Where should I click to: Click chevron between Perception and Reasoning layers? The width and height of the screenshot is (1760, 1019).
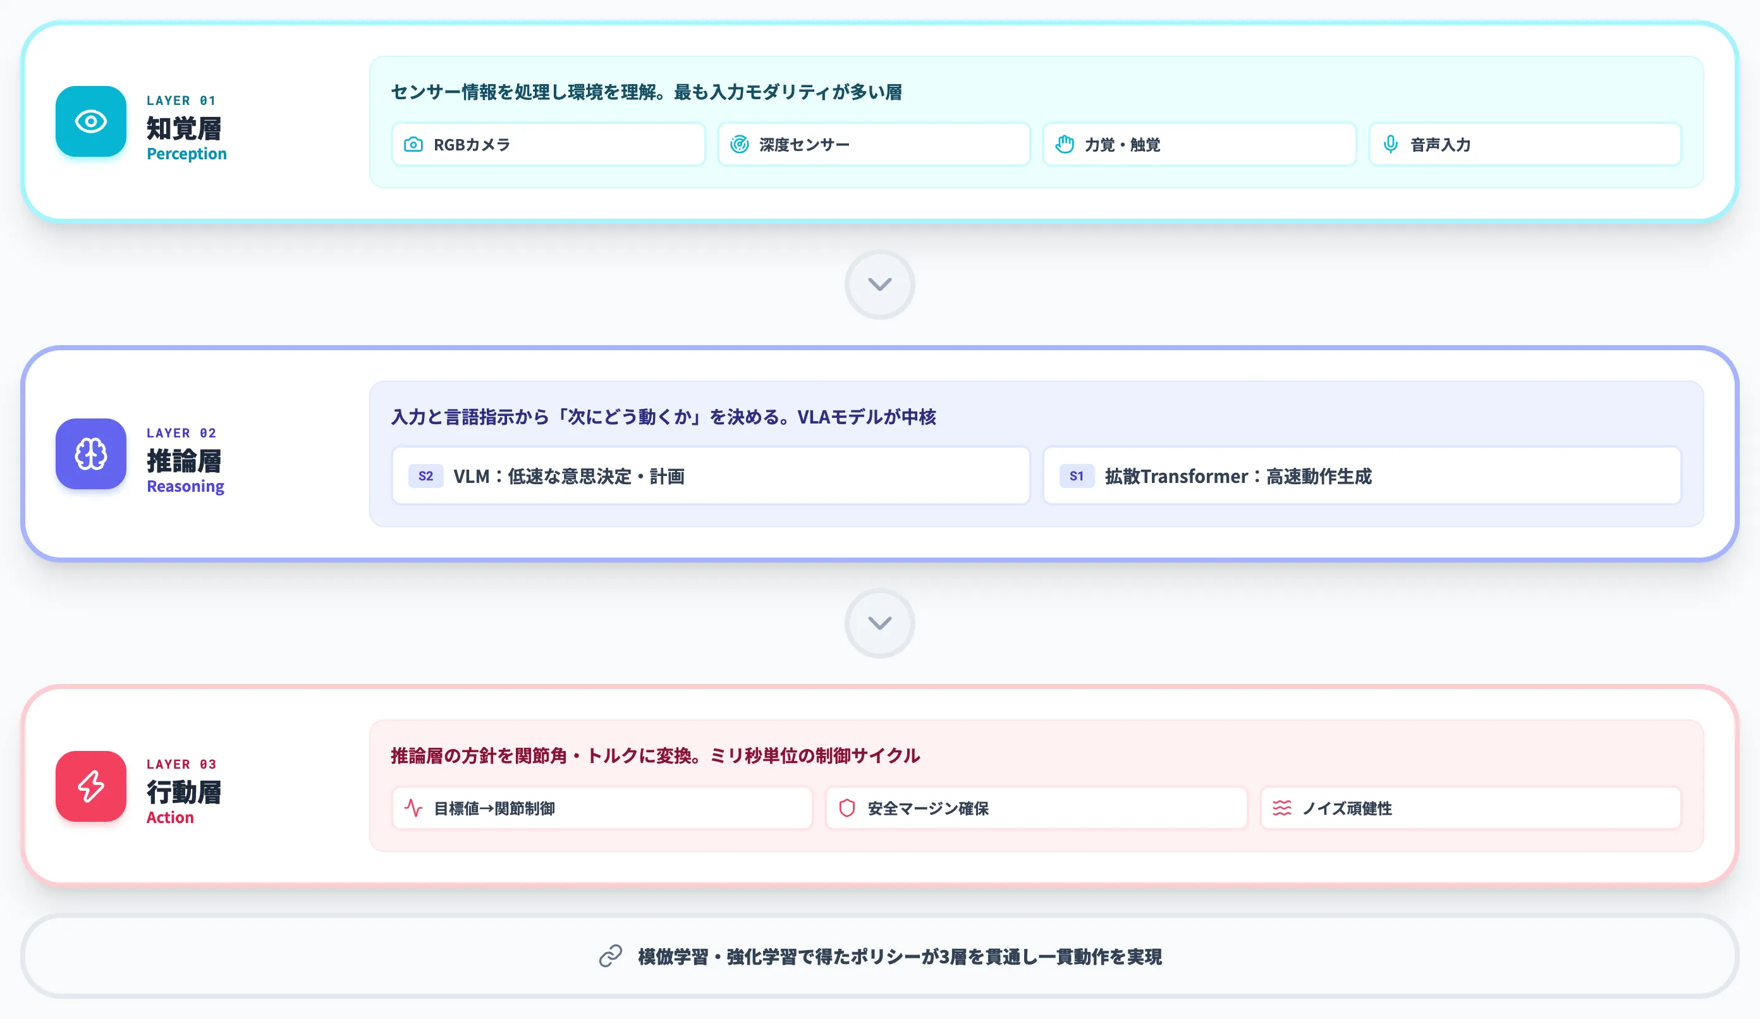(880, 284)
